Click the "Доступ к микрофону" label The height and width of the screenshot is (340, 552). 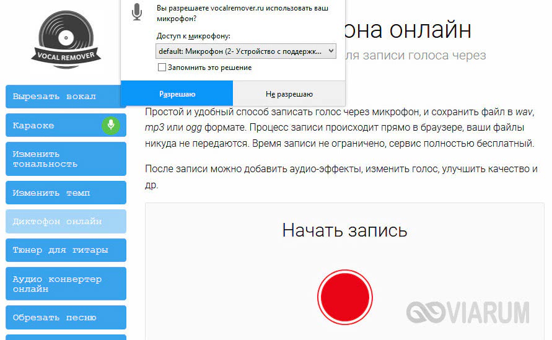pyautogui.click(x=193, y=37)
